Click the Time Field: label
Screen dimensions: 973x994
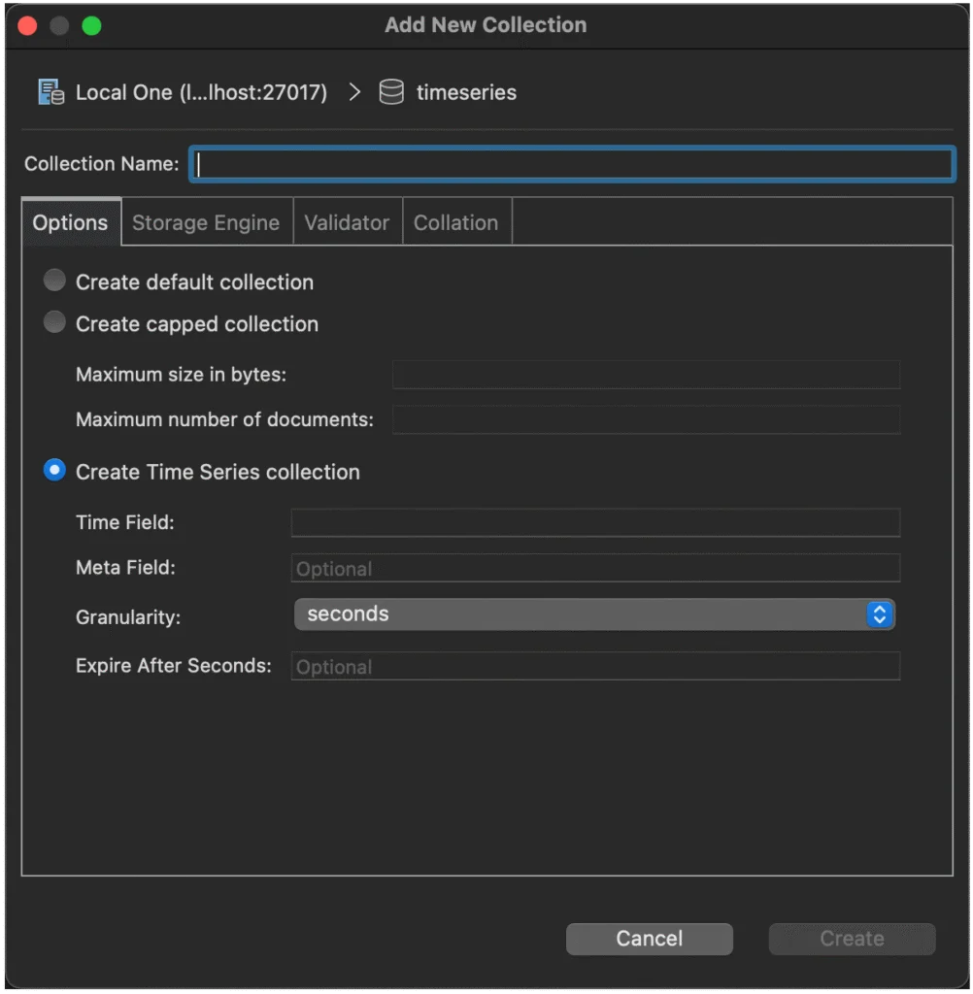click(x=125, y=522)
